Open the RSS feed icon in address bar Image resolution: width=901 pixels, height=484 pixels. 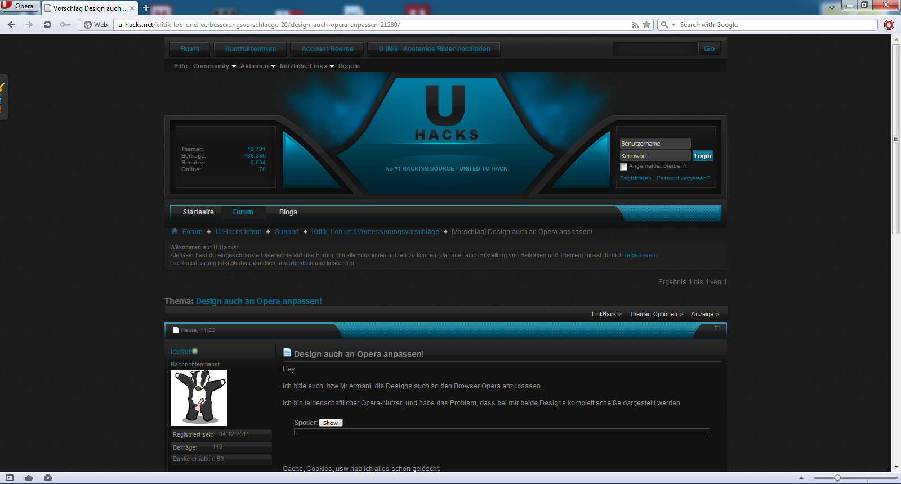pyautogui.click(x=635, y=25)
